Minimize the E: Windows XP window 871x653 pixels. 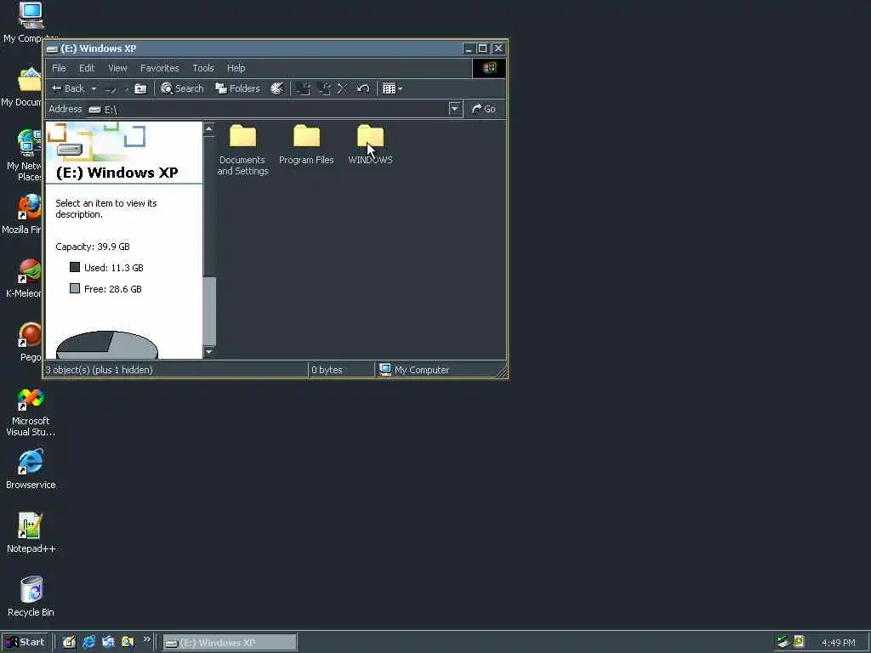[x=469, y=48]
